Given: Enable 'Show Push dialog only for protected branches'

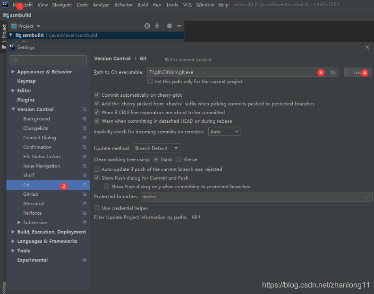Looking at the screenshot, I should coord(107,186).
